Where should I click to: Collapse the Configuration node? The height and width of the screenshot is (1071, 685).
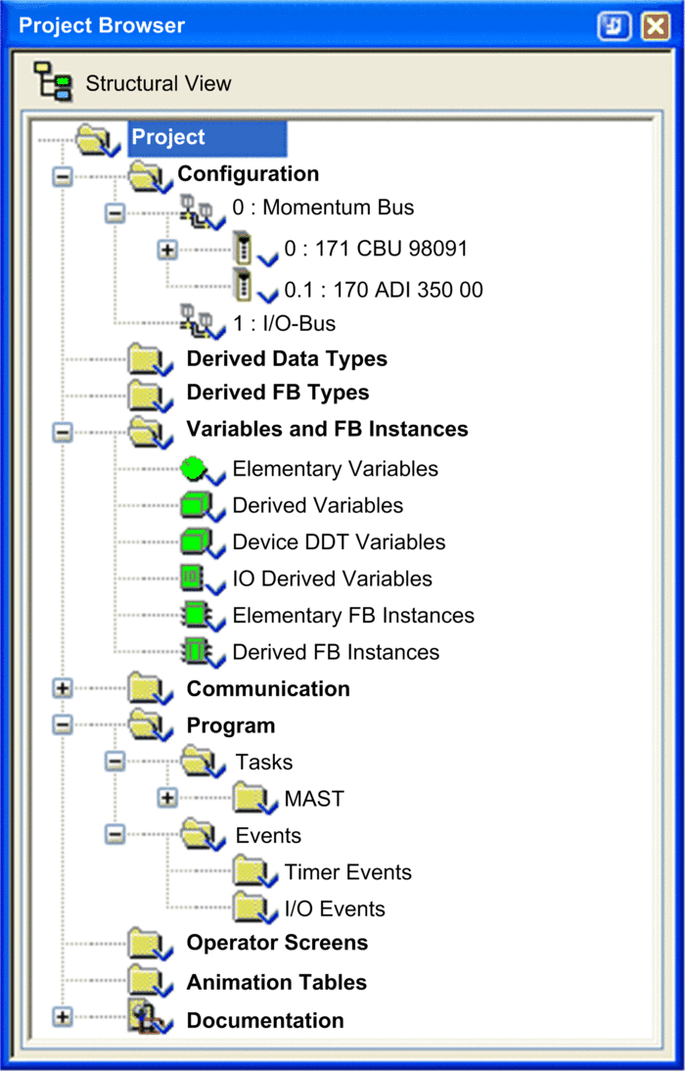tap(63, 176)
